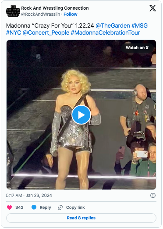Click the heart like icon
Screen dimensions: 163x229
coord(10,208)
